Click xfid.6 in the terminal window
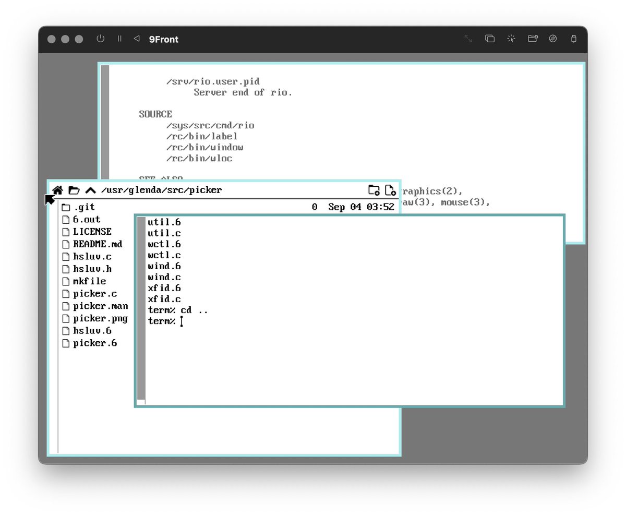626x515 pixels. point(164,289)
